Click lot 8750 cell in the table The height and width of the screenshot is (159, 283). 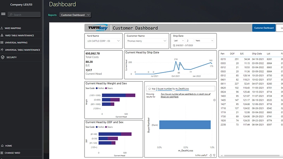coord(269,76)
